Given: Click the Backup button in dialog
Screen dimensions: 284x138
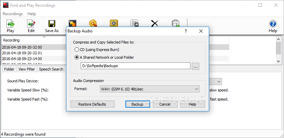Looking at the screenshot, I should pyautogui.click(x=138, y=104).
